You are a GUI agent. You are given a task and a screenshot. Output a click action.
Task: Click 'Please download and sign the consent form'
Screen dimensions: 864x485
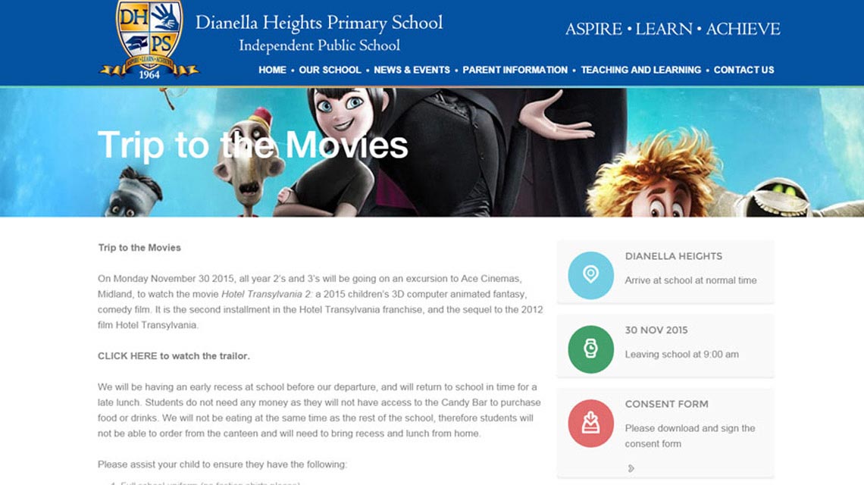[690, 436]
